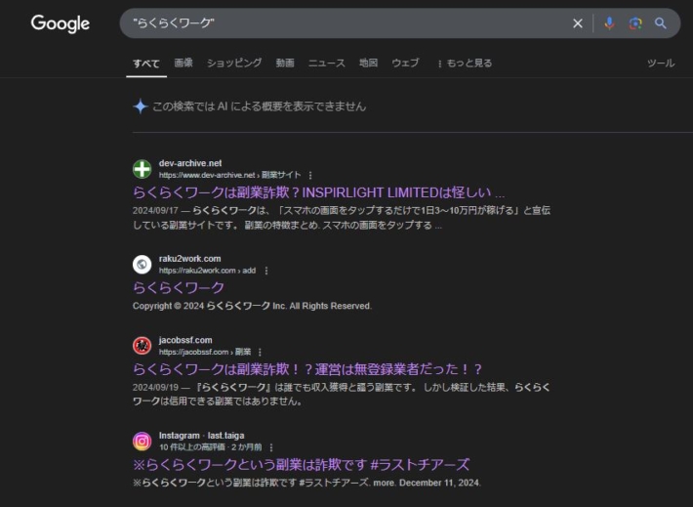Switch to the ニュース tab
The width and height of the screenshot is (693, 507).
(x=327, y=63)
